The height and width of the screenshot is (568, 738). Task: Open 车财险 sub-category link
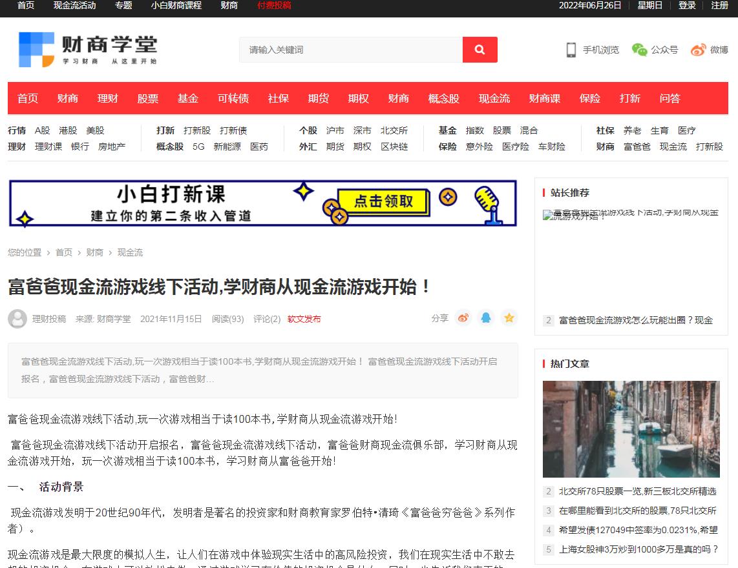552,147
